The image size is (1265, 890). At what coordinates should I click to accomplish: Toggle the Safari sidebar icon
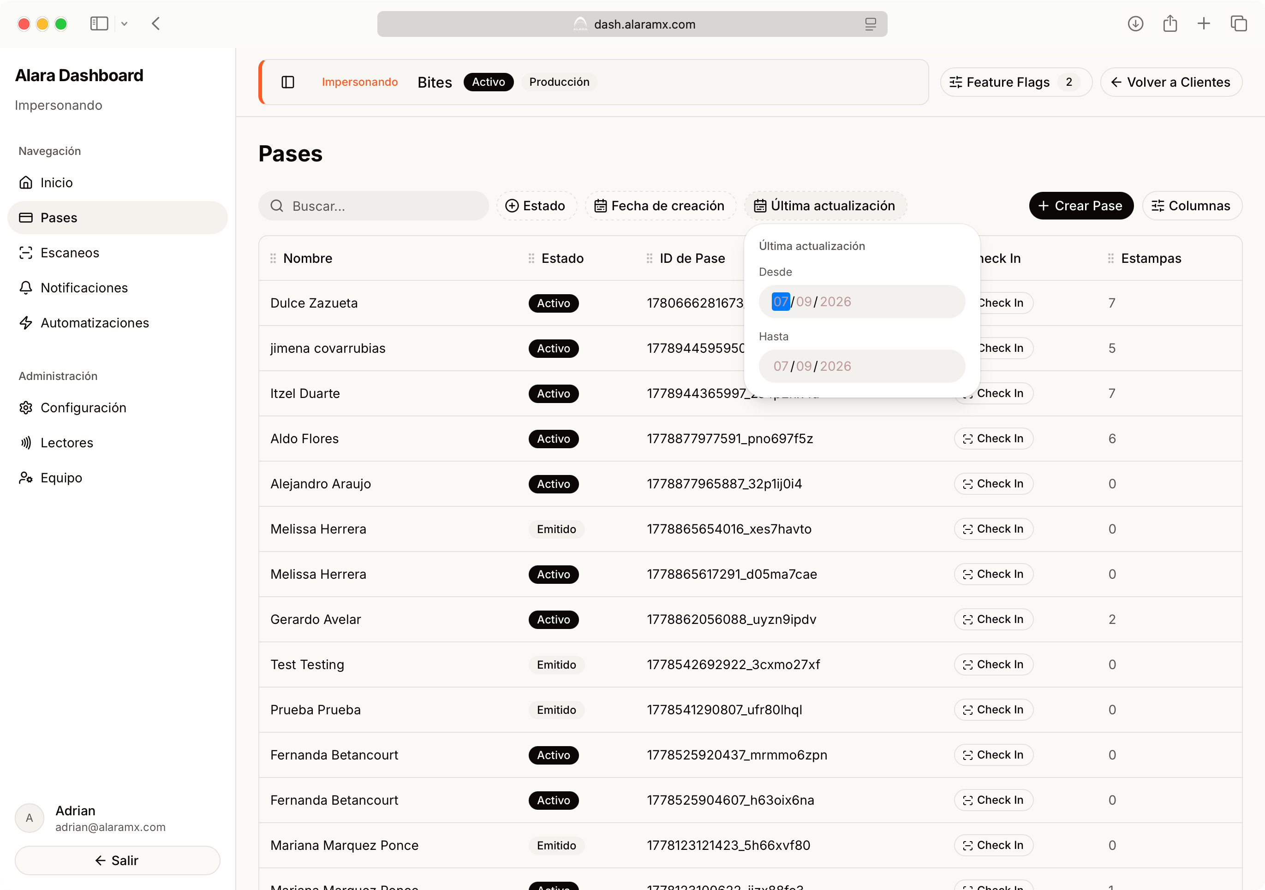click(99, 24)
